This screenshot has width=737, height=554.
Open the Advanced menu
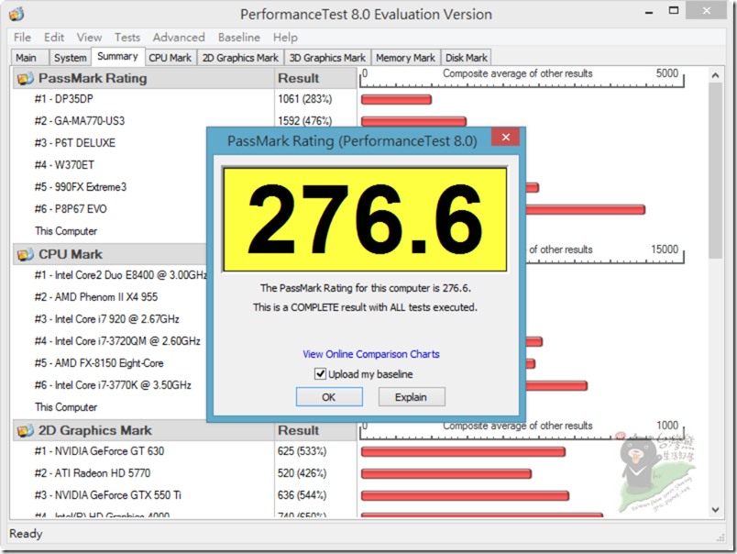[179, 38]
